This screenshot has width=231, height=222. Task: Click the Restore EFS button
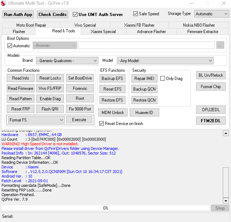click(112, 100)
